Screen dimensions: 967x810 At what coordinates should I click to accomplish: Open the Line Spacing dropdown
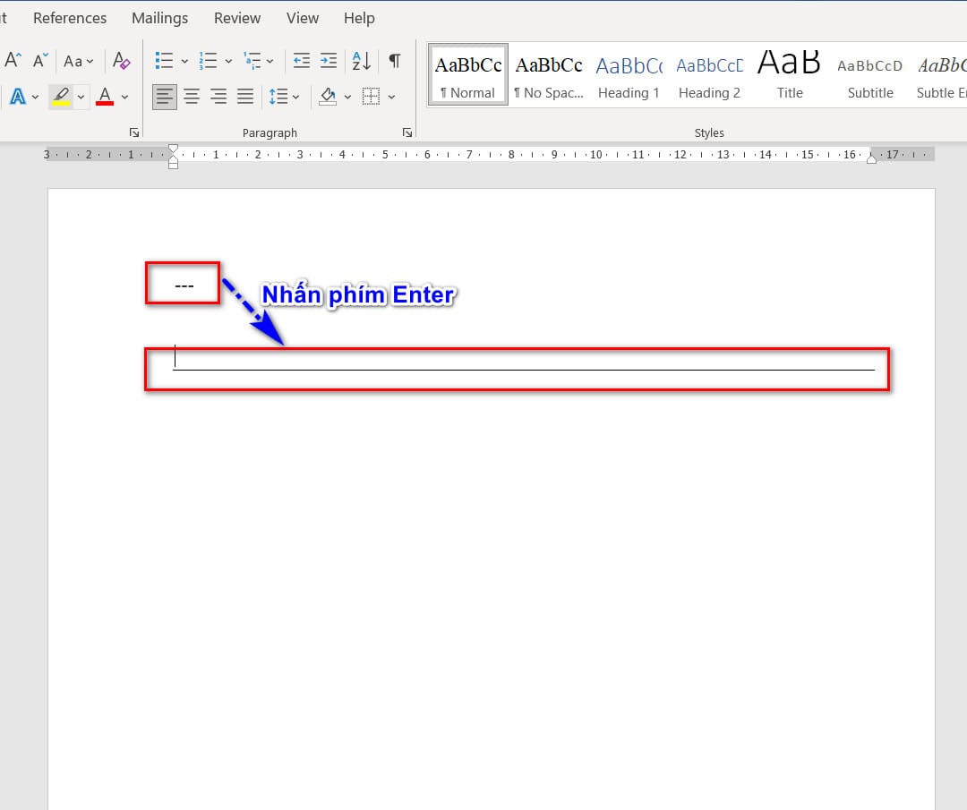pyautogui.click(x=284, y=96)
